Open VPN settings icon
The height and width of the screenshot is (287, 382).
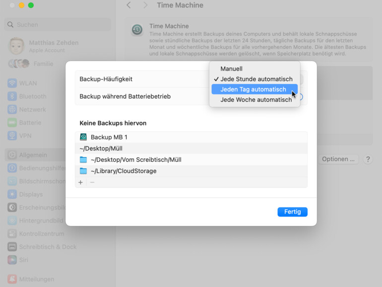tap(12, 136)
